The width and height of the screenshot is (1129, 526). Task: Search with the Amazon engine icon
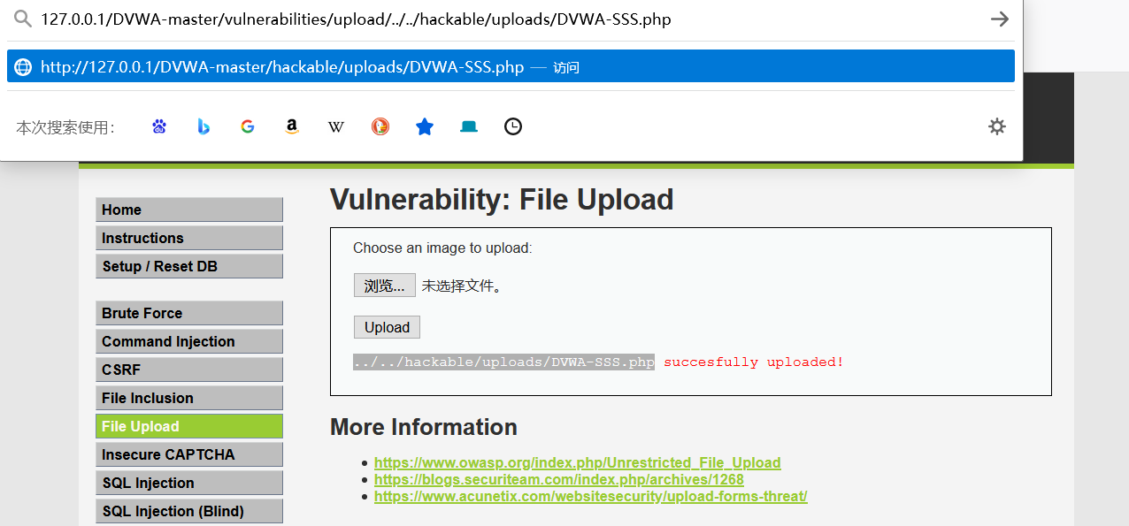292,126
